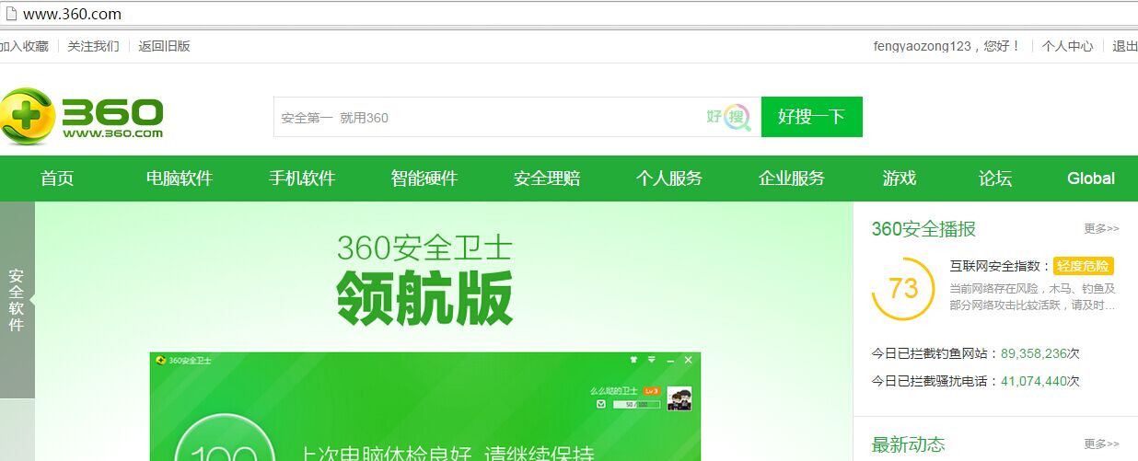Focus the www.360.com address bar
The width and height of the screenshot is (1138, 461).
pyautogui.click(x=569, y=14)
